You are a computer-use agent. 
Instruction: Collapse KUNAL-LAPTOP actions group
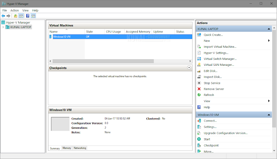coord(269,29)
